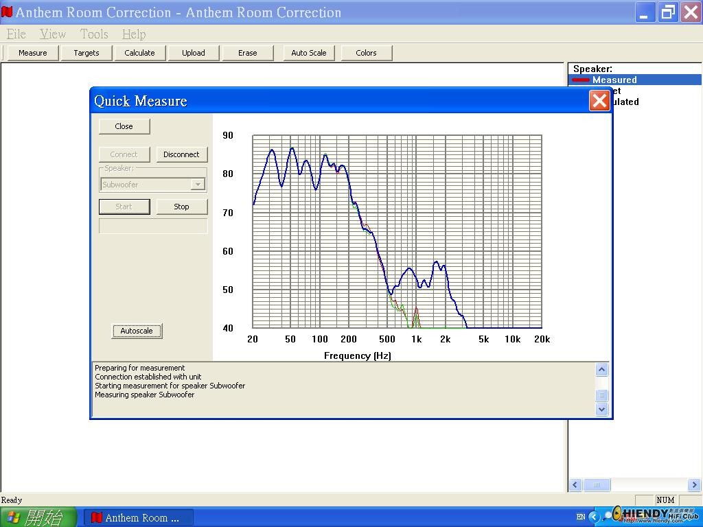Click the empty progress field under Start
This screenshot has width=703, height=527.
click(x=153, y=226)
